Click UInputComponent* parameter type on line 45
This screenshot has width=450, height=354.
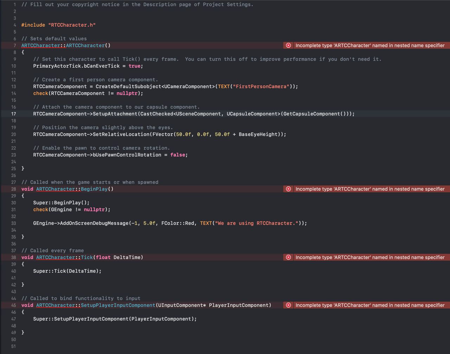pyautogui.click(x=182, y=305)
